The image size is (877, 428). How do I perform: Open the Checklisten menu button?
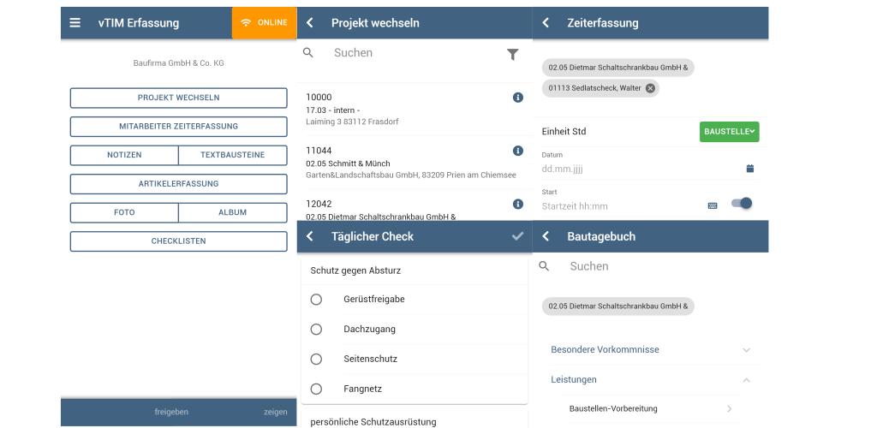pos(178,241)
